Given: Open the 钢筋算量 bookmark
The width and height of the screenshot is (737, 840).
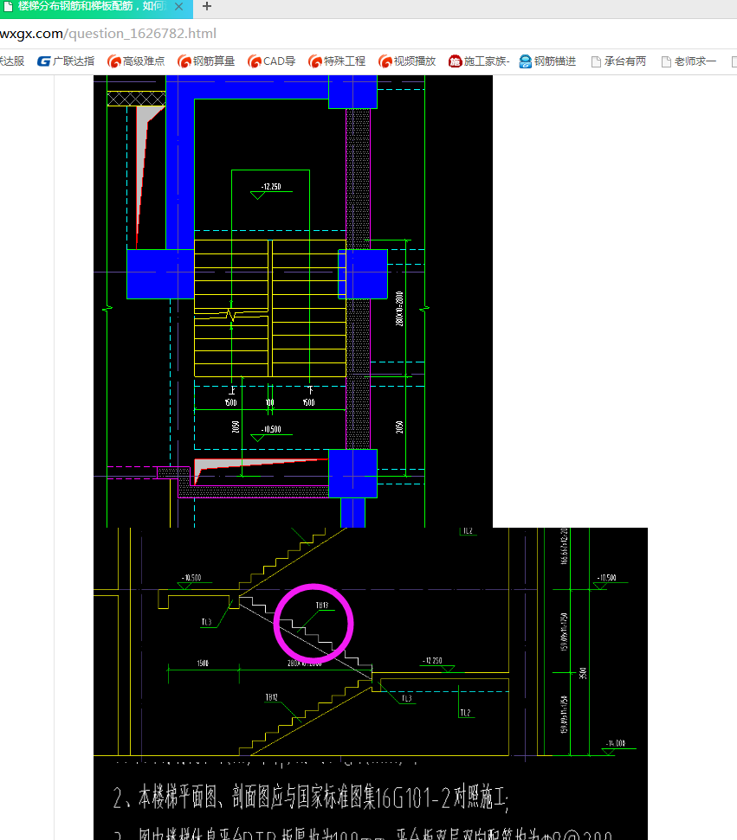Looking at the screenshot, I should click(206, 61).
